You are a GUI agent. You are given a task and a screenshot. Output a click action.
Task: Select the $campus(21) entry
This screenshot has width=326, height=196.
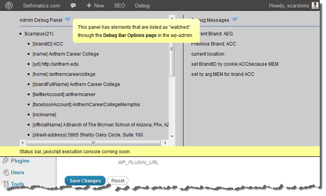tap(39, 33)
